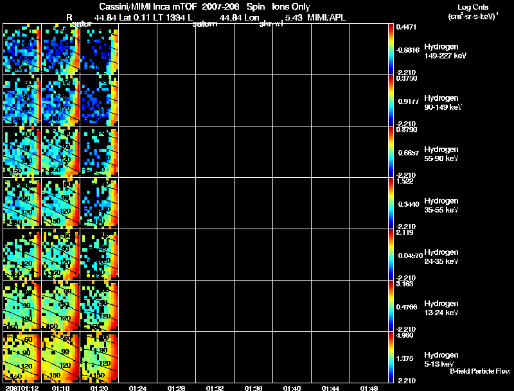
Task: Pick the Hydrogen 13-24 keV image at 01:20
Action: (99, 306)
